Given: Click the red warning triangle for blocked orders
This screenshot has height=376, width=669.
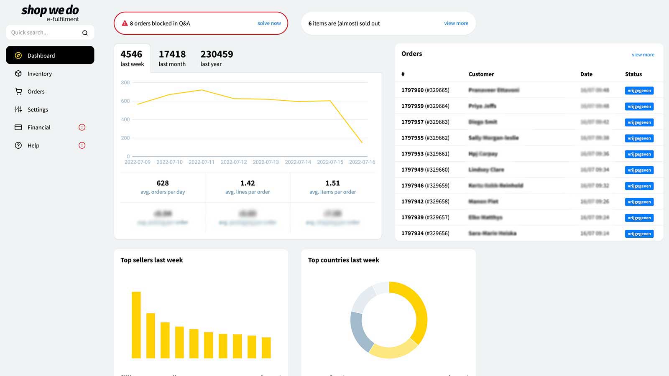Looking at the screenshot, I should click(125, 23).
